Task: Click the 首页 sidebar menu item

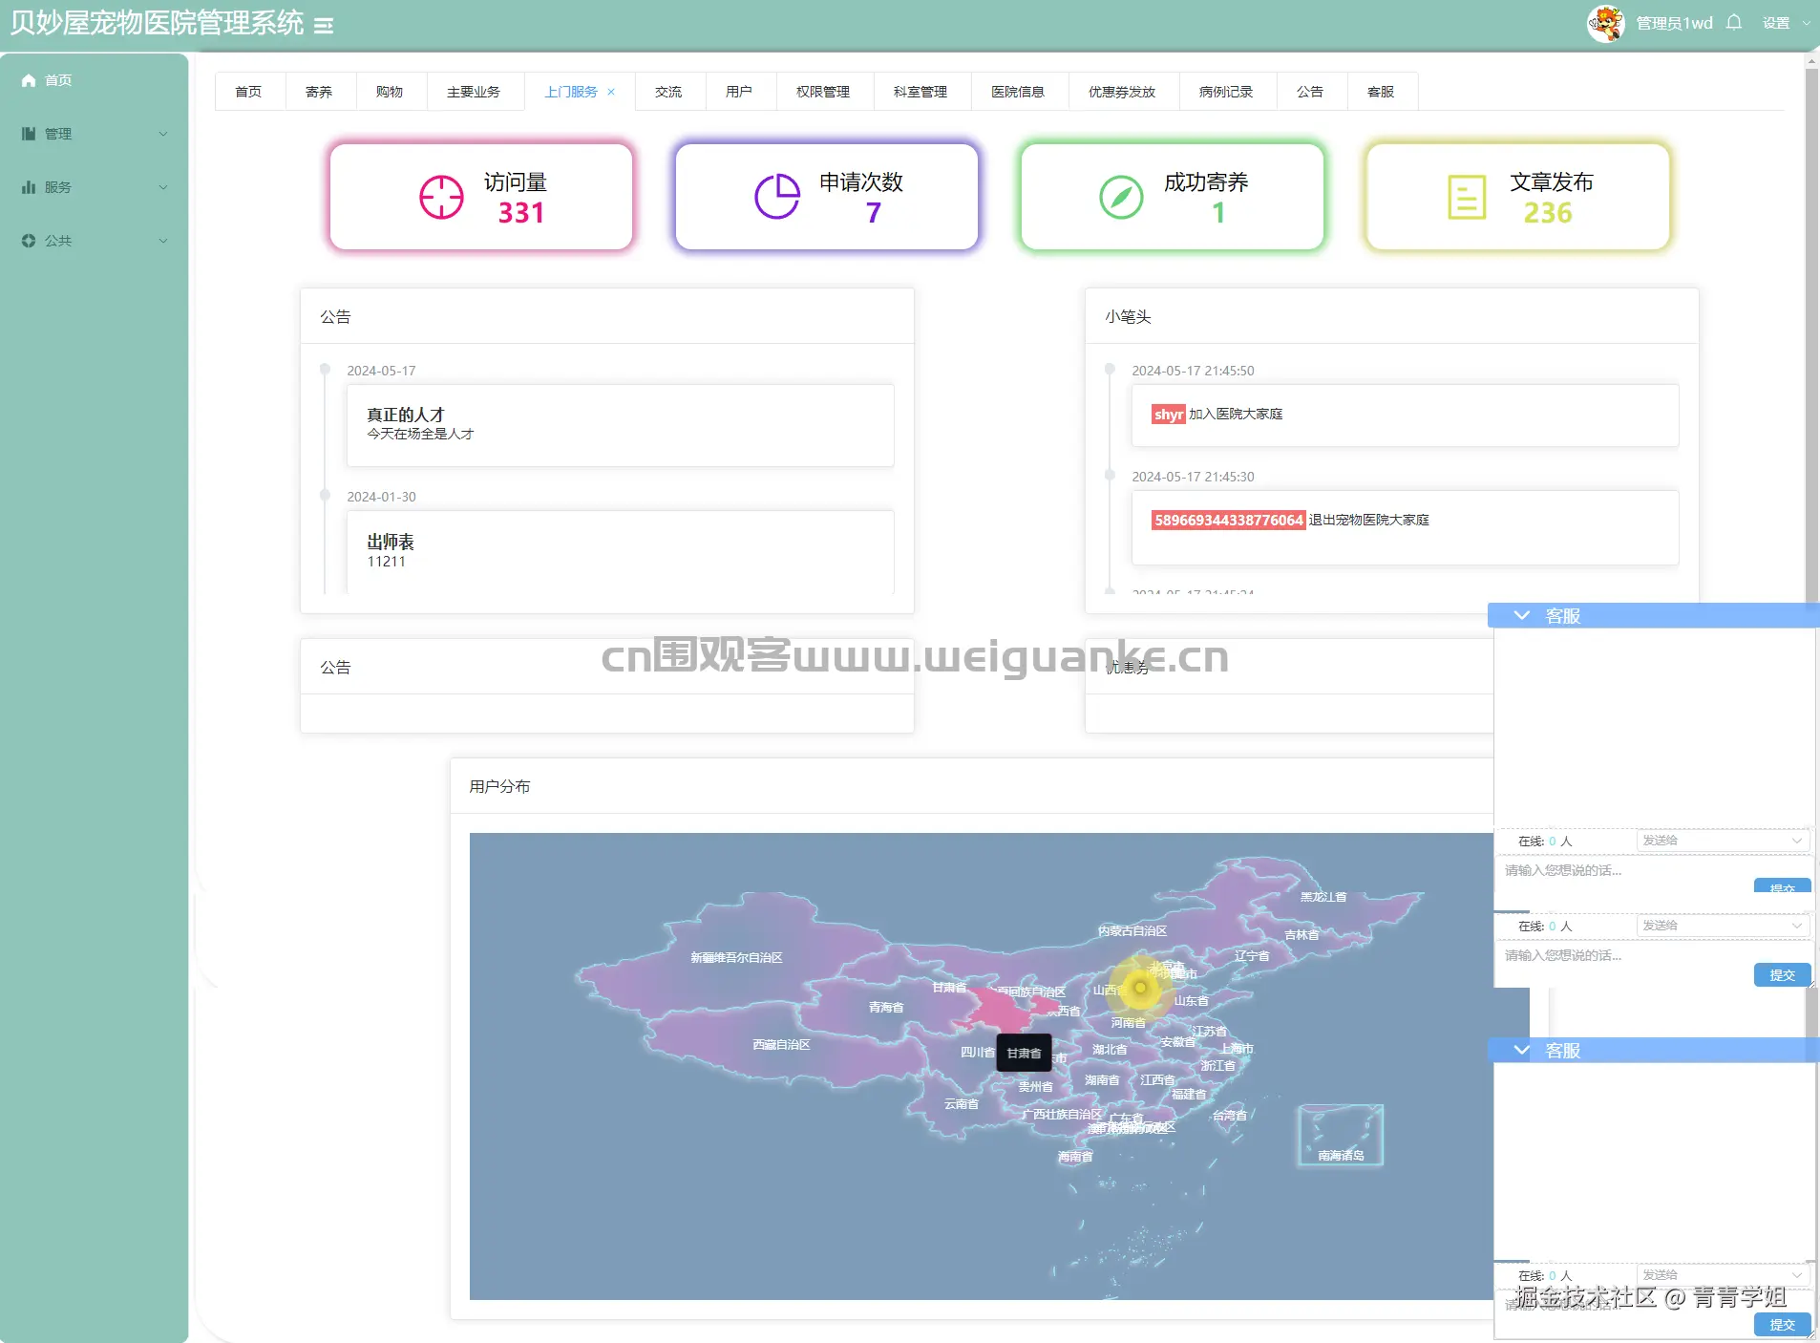Action: tap(95, 80)
